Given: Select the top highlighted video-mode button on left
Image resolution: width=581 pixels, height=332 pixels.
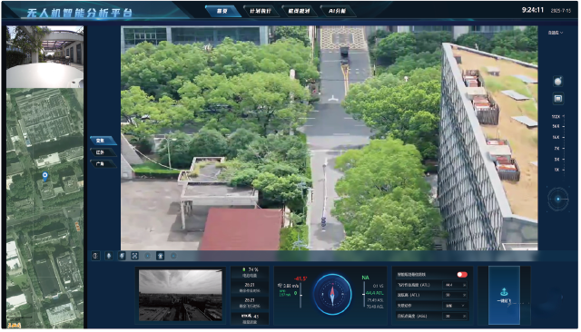Looking at the screenshot, I should (103, 141).
